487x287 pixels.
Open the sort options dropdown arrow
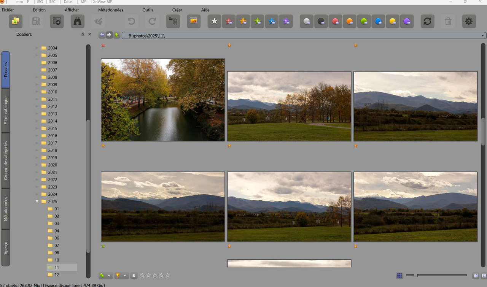(109, 275)
